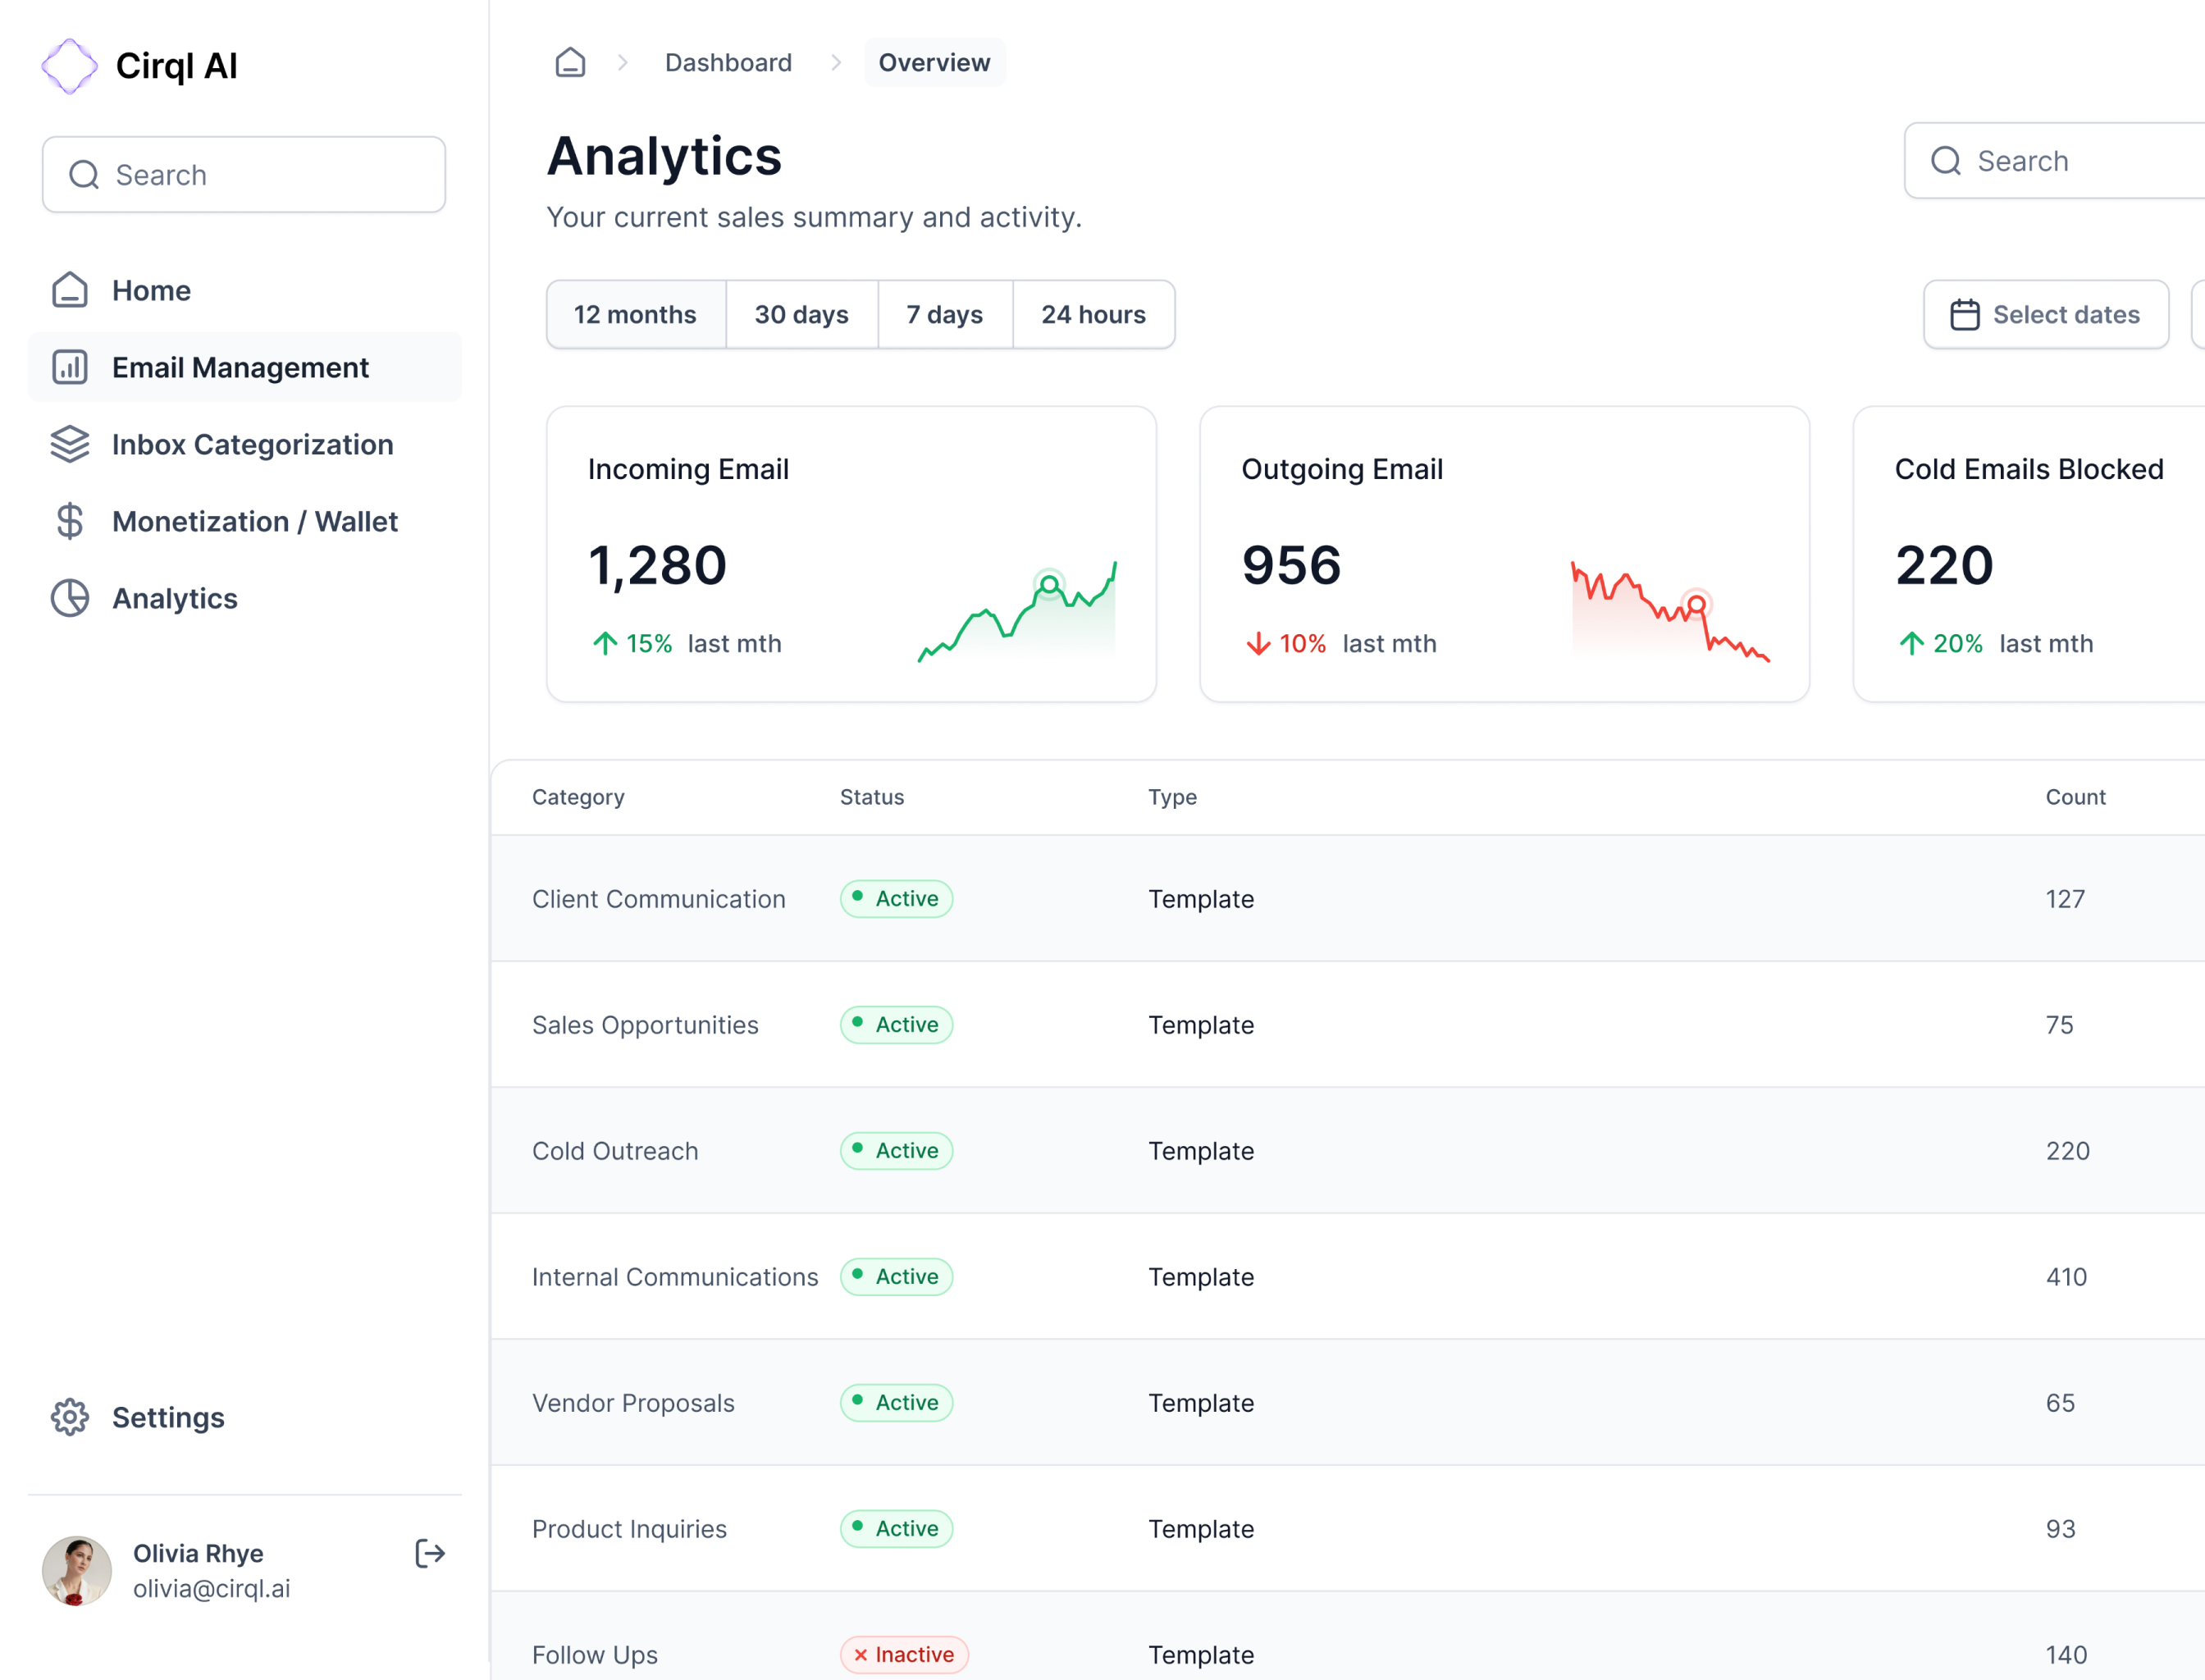Click the calendar icon in Select dates
2205x1680 pixels.
click(1965, 315)
